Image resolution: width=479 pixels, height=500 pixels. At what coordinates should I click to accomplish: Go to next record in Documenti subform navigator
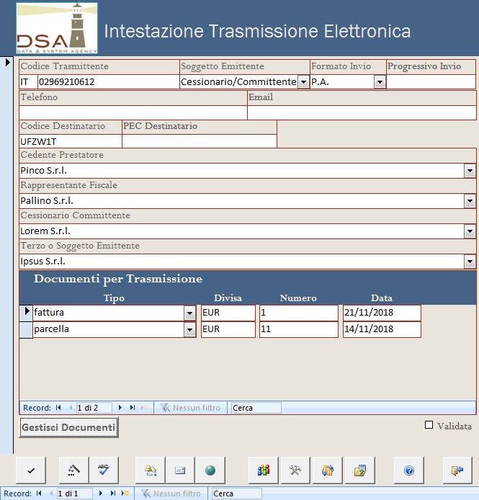(x=120, y=408)
